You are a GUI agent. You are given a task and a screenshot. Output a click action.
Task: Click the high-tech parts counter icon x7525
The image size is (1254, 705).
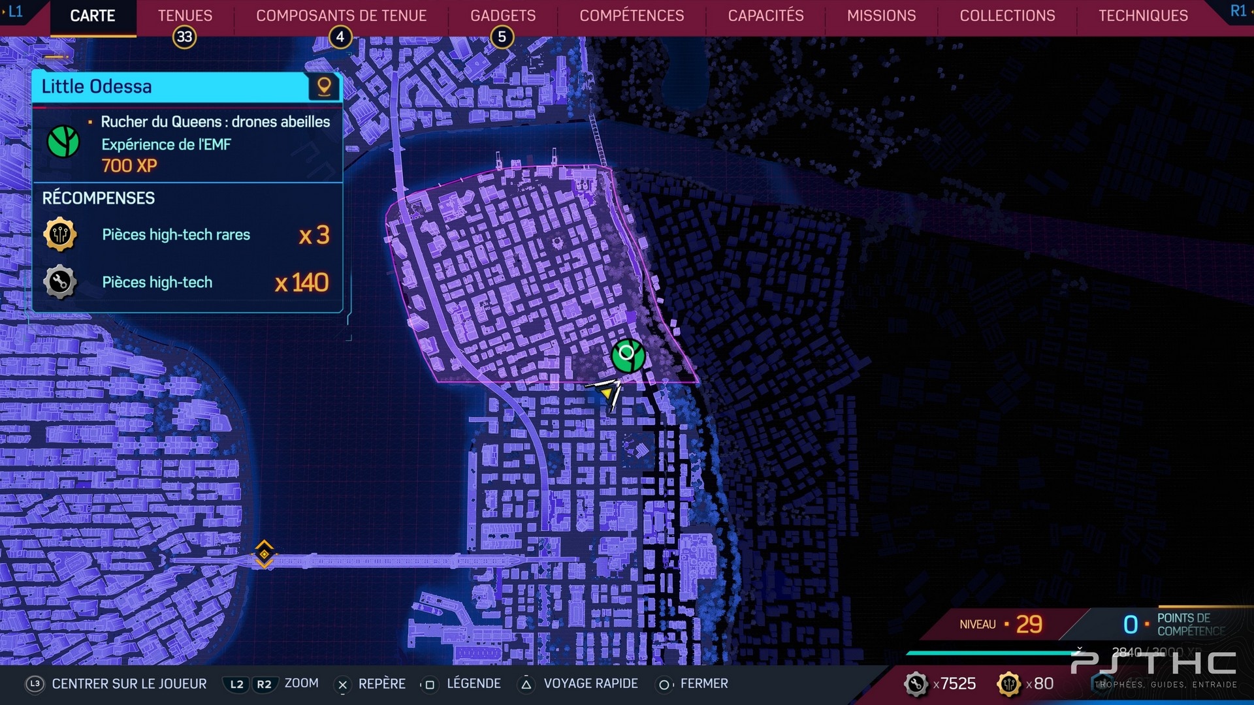(x=916, y=684)
